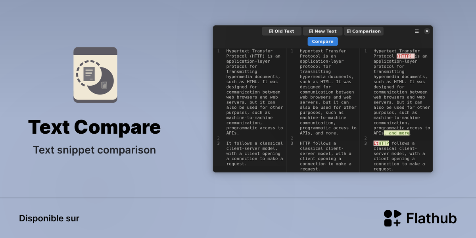The image size is (476, 238).
Task: Click the highlighted ', and more' addition
Action: pos(397,133)
